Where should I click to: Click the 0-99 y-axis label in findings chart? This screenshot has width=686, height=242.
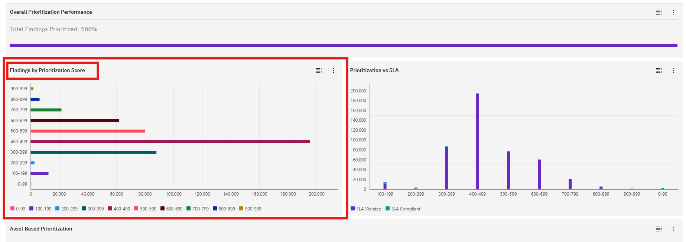click(x=23, y=184)
